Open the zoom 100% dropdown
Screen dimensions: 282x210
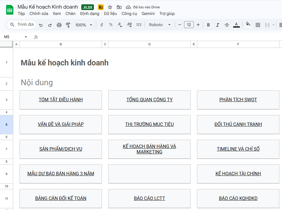click(84, 25)
